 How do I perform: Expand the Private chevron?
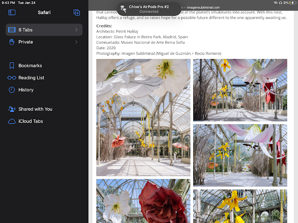(76, 42)
